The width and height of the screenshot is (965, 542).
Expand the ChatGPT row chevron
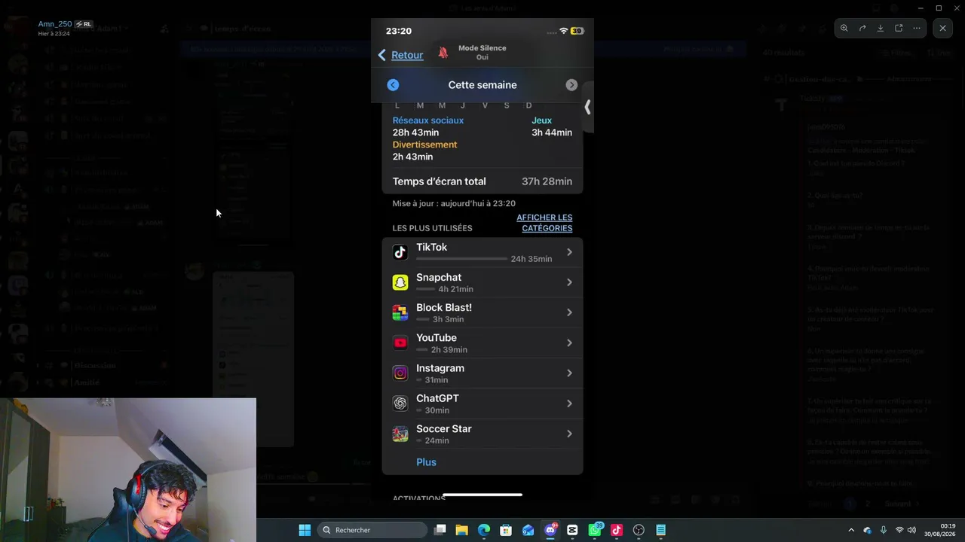[x=569, y=403]
